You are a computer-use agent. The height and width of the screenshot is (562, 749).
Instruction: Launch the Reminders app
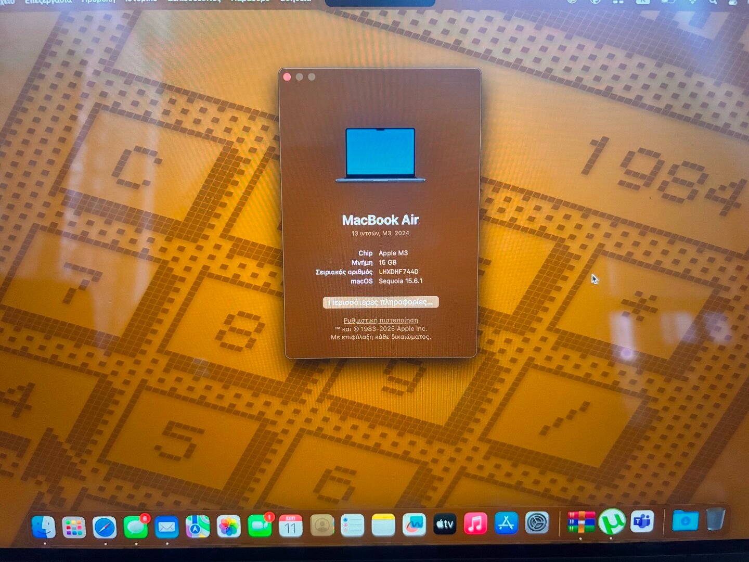352,525
